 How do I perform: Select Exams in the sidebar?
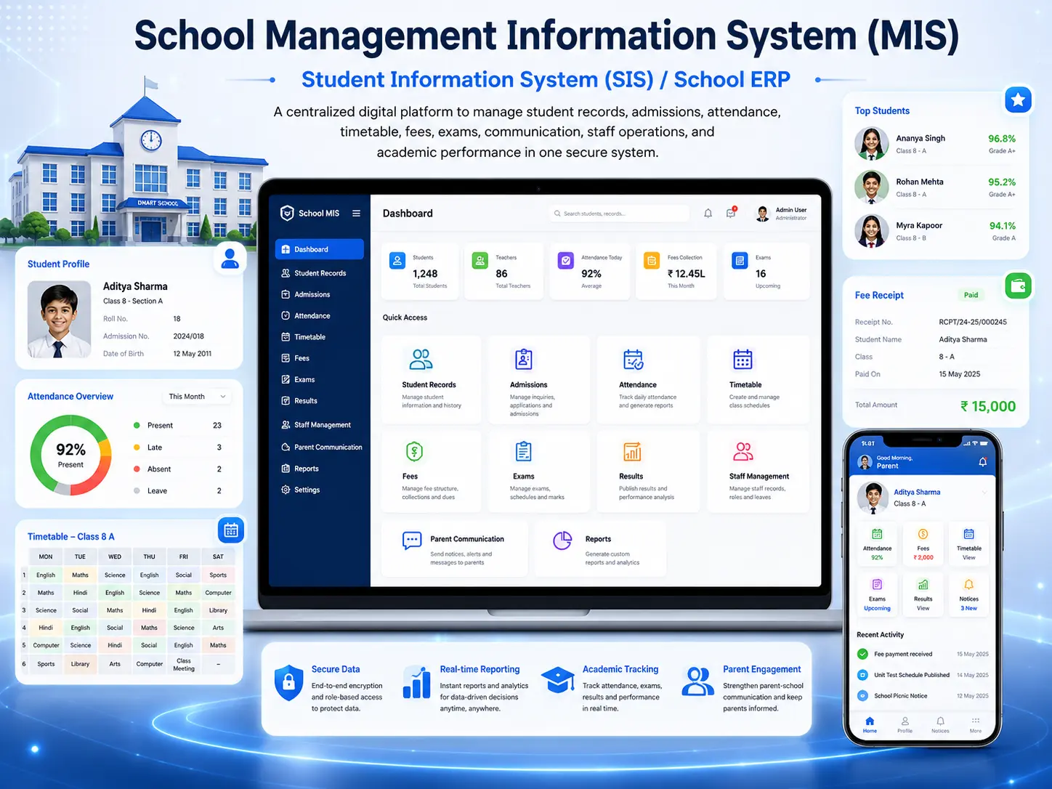click(x=320, y=379)
